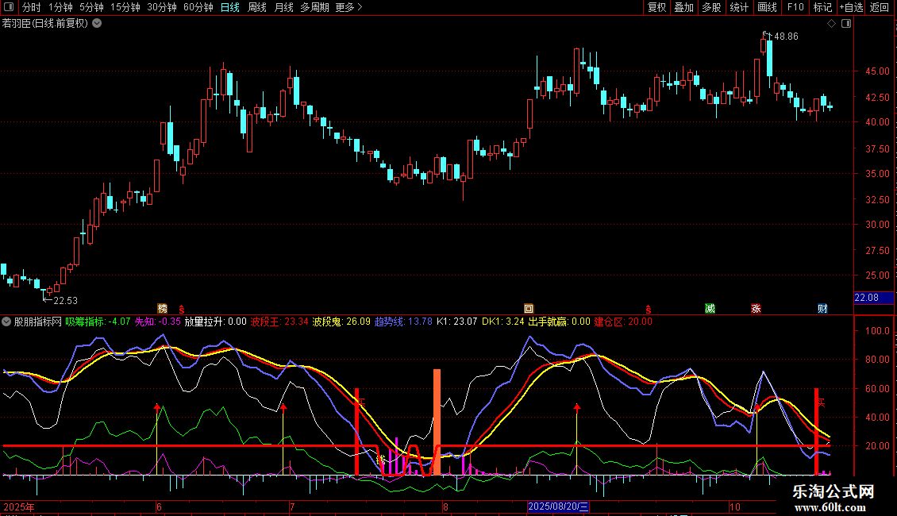Click the 榜 event icon below chart
Viewport: 897px width, 516px height.
click(163, 309)
